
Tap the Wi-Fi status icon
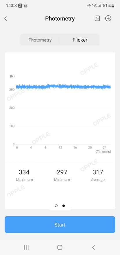(94, 6)
